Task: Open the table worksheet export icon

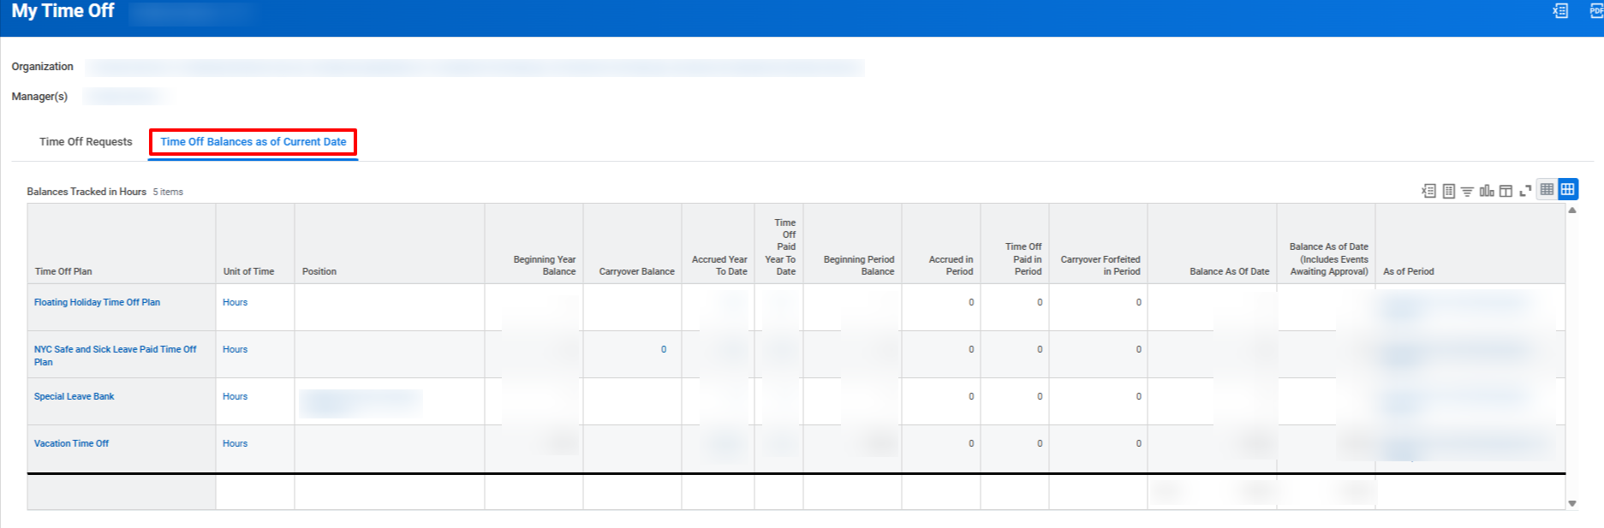Action: tap(1448, 191)
